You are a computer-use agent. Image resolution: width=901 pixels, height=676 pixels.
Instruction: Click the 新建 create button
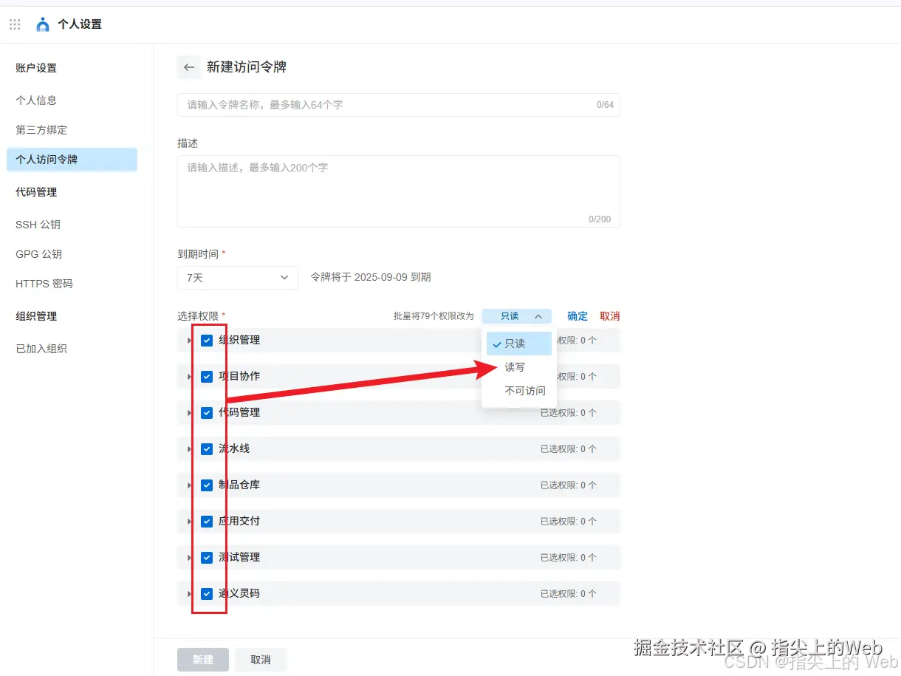[202, 660]
